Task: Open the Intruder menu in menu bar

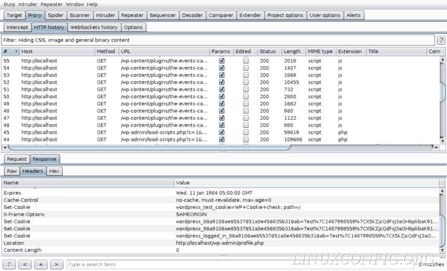Action: pyautogui.click(x=28, y=5)
